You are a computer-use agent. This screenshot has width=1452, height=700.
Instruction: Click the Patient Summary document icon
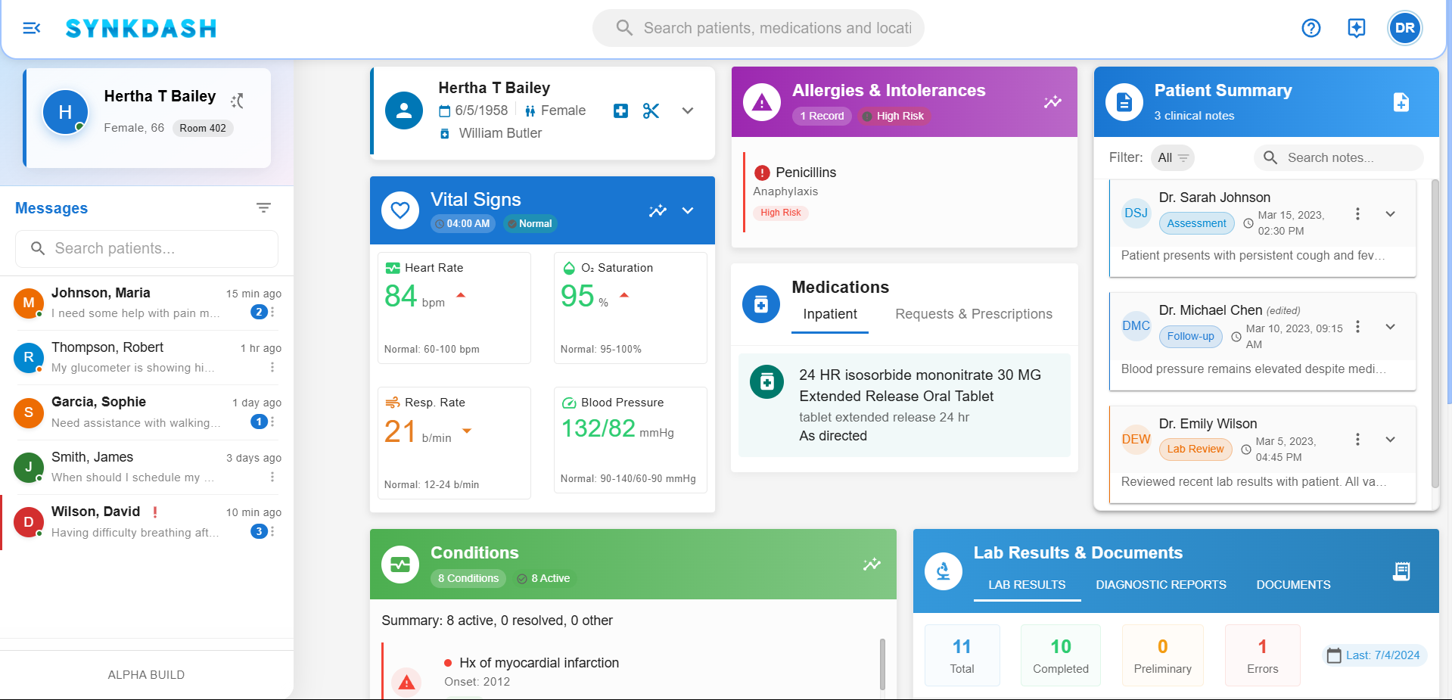(1124, 102)
